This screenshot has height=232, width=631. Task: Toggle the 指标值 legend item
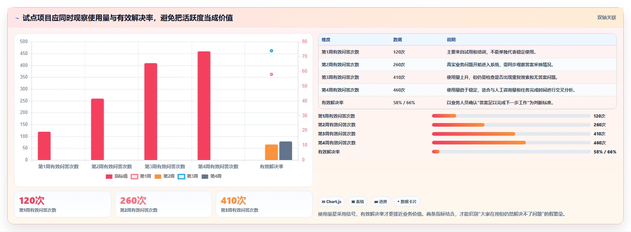click(116, 176)
